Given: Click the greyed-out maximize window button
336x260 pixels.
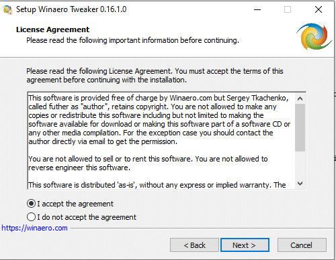Looking at the screenshot, I should point(288,9).
